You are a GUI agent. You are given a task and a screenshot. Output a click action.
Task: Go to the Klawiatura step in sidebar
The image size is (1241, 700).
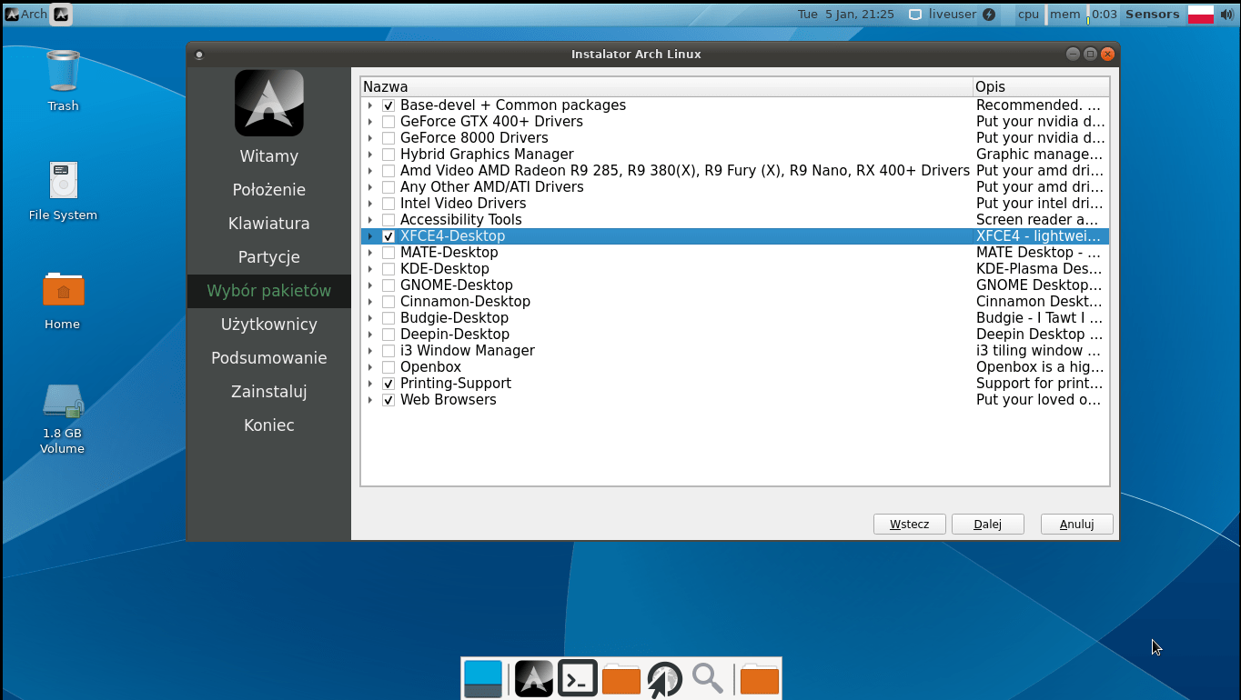click(x=269, y=224)
